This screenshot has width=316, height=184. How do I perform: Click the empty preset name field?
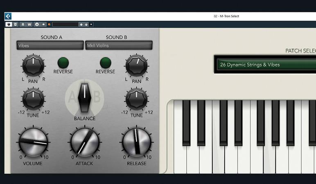65,25
